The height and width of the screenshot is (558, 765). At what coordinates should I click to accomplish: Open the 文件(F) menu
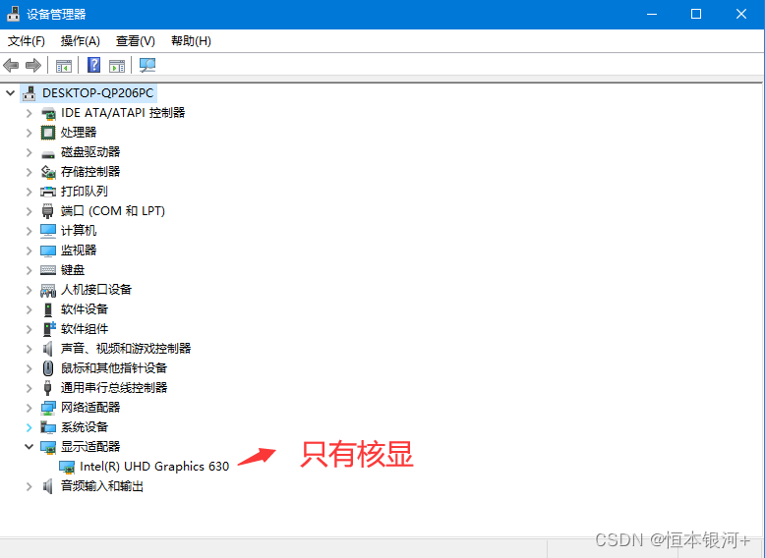tap(27, 41)
